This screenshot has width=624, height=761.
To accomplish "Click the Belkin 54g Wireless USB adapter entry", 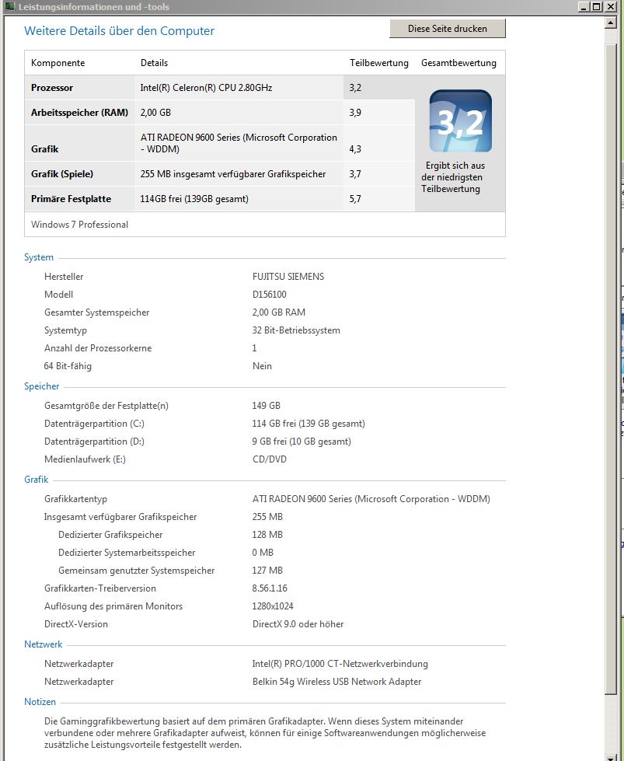I will click(x=336, y=682).
